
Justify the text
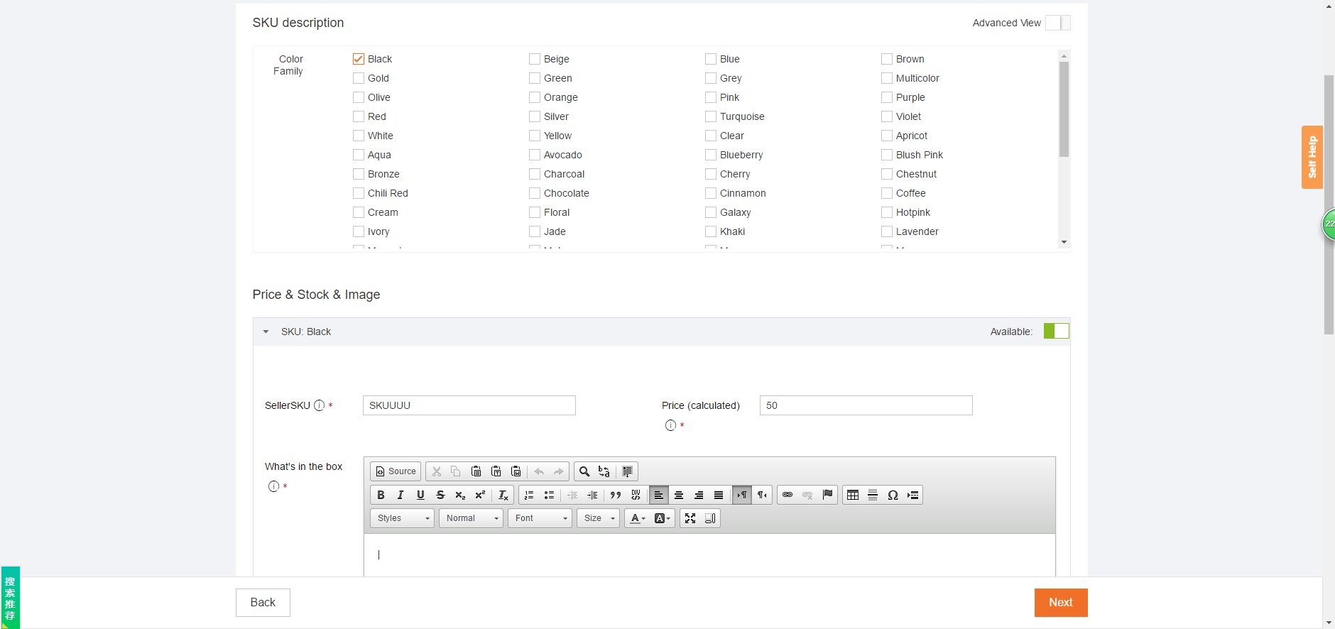(719, 495)
